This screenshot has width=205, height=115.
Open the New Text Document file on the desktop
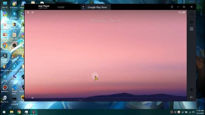coord(14,37)
